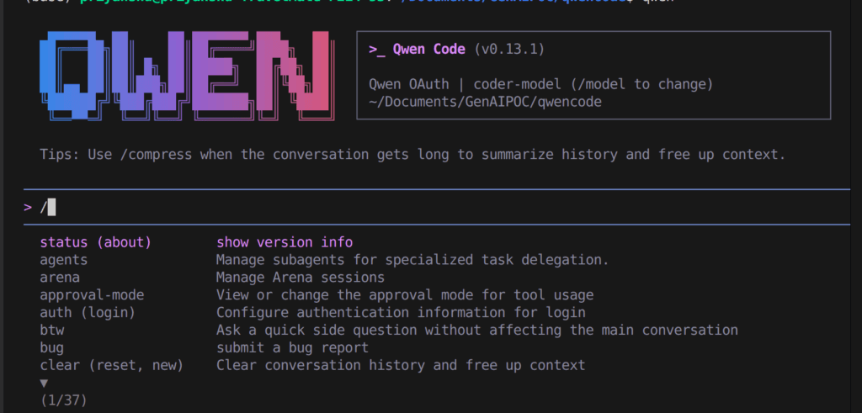862x413 pixels.
Task: Choose the btw command
Action: coord(51,330)
